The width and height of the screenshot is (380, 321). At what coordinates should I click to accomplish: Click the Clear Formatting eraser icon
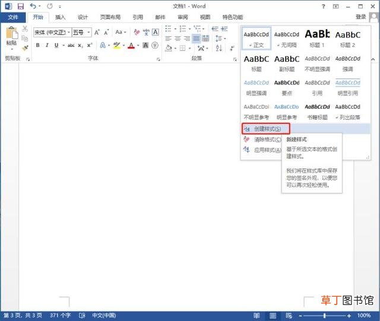point(137,32)
